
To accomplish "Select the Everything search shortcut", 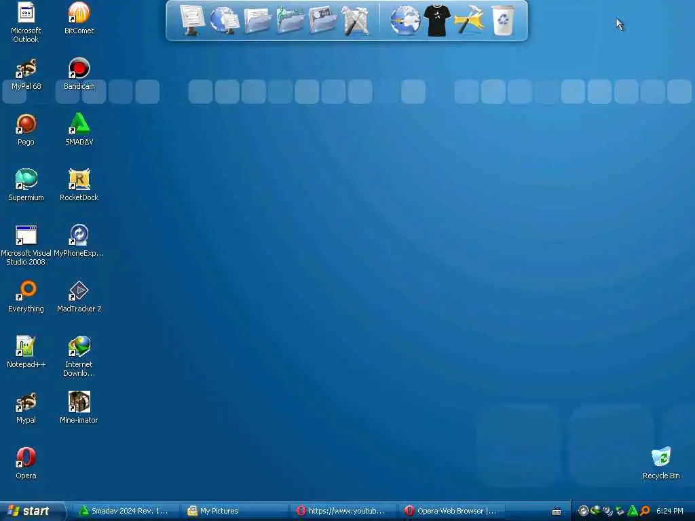I will [26, 297].
